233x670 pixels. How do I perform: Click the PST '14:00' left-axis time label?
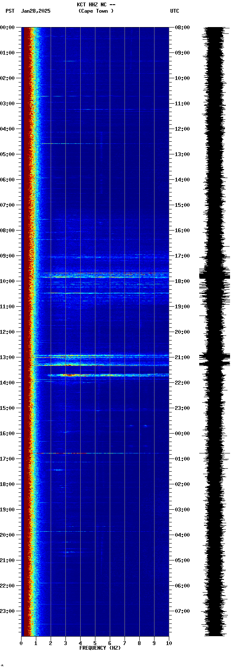pyautogui.click(x=7, y=383)
